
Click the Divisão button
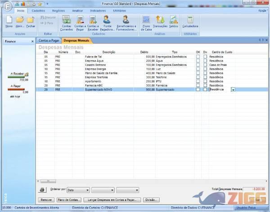tap(151, 200)
